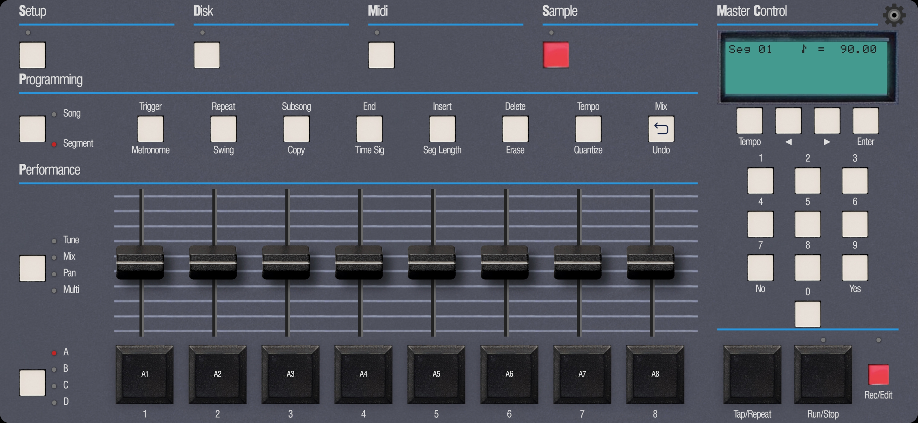Cycle the Tune/Mix/Pan/Multi selector button
The height and width of the screenshot is (423, 918).
tap(33, 268)
